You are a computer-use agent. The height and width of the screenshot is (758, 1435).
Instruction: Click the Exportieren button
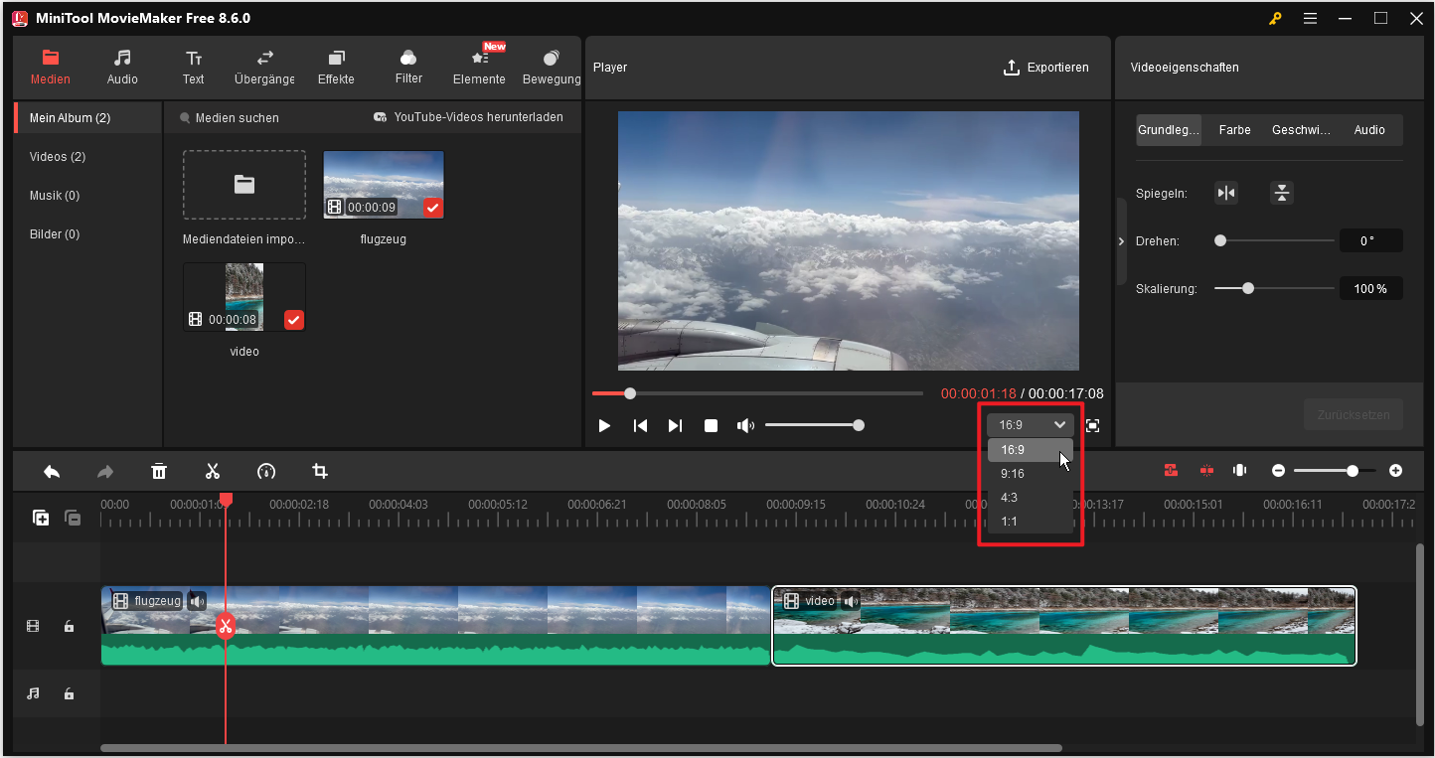pyautogui.click(x=1045, y=68)
